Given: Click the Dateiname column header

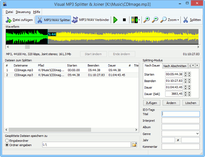Looking at the screenshot, I should [x=24, y=65].
